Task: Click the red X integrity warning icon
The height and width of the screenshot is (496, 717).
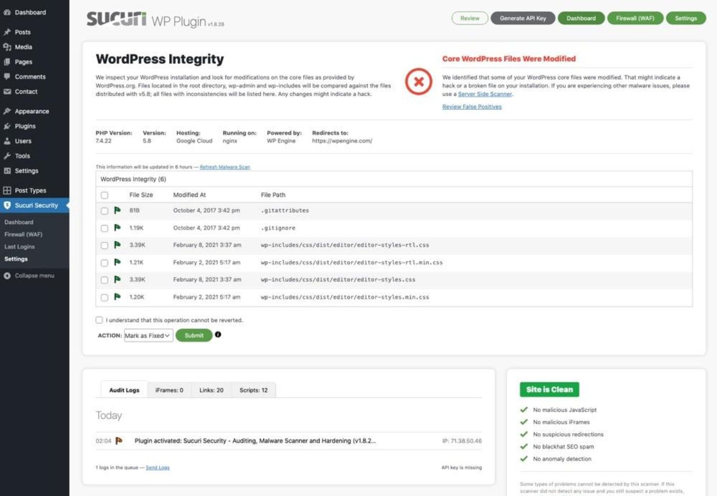Action: 418,82
